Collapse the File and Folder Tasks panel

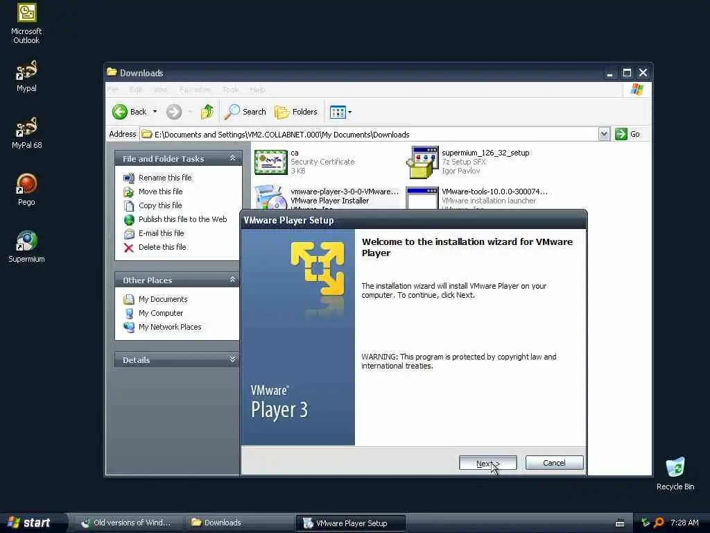[x=232, y=158]
